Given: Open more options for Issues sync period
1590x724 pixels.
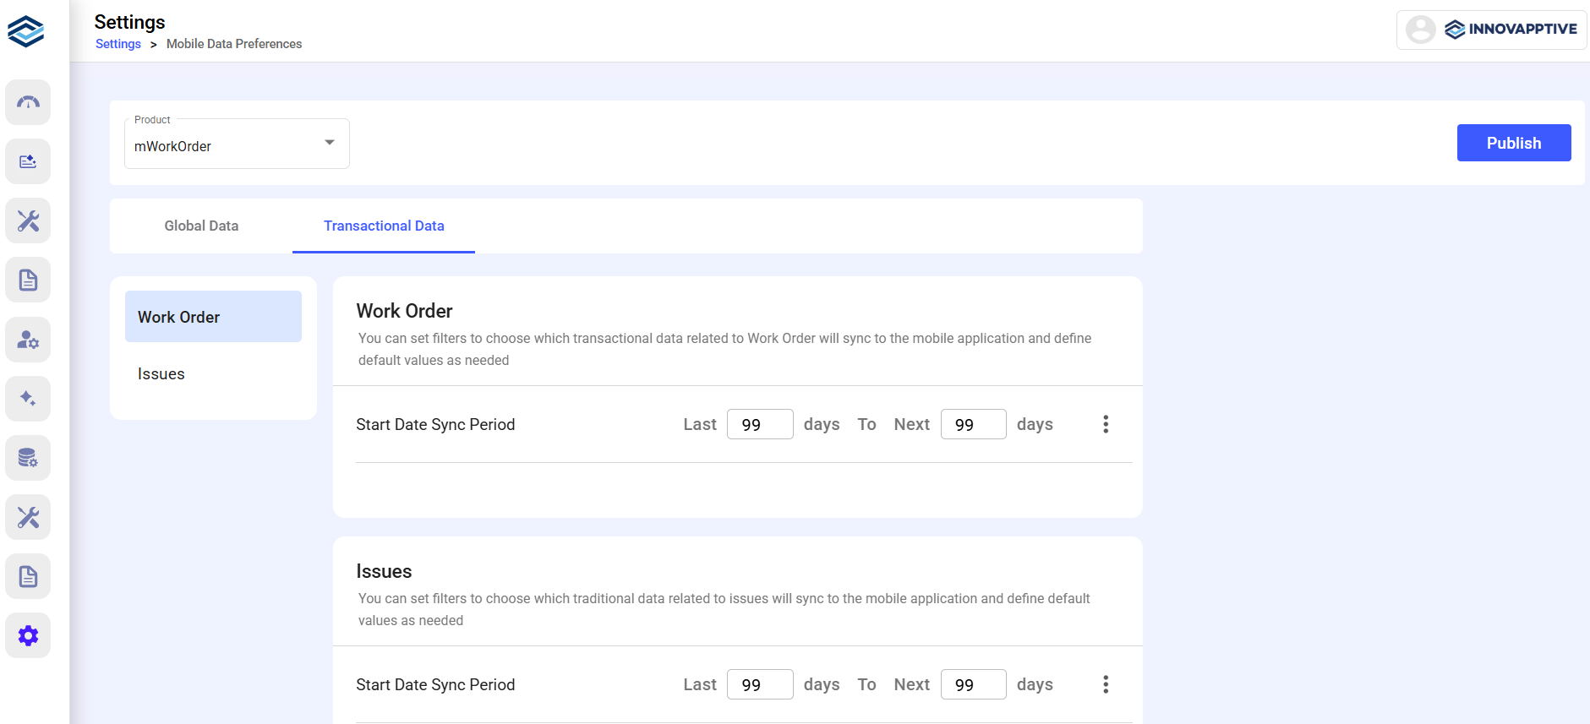Looking at the screenshot, I should point(1105,684).
